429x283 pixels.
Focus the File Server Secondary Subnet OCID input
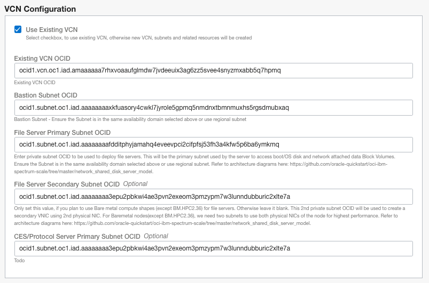click(x=214, y=197)
